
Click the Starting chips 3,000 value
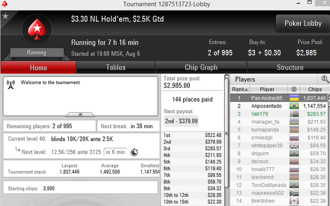49,189
